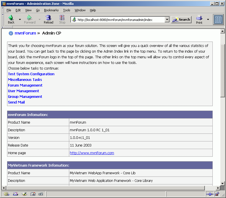This screenshot has height=198, width=226.
Task: Click the vertical scrollbar down arrow
Action: 222,183
